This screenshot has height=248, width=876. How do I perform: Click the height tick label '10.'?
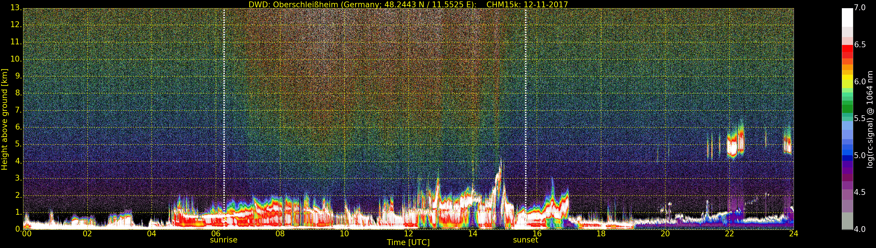click(16, 59)
